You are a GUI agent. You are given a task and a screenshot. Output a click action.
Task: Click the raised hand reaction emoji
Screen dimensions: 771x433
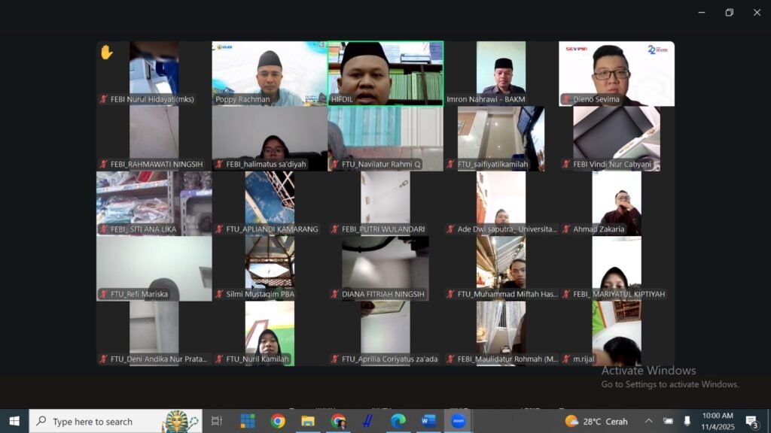106,51
